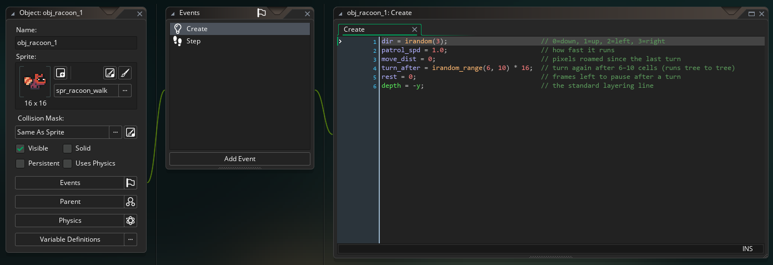Collapse the Events panel triangle
The width and height of the screenshot is (773, 265).
pos(173,13)
